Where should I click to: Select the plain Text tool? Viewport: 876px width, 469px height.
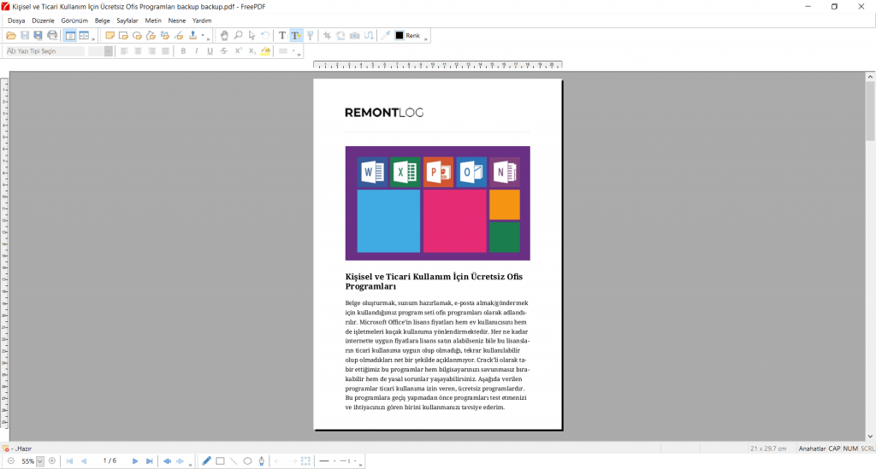282,36
